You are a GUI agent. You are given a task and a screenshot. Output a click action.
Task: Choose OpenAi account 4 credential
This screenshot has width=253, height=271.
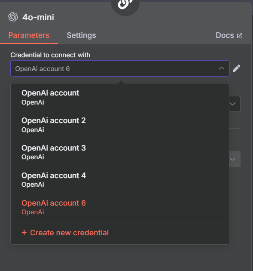120,180
